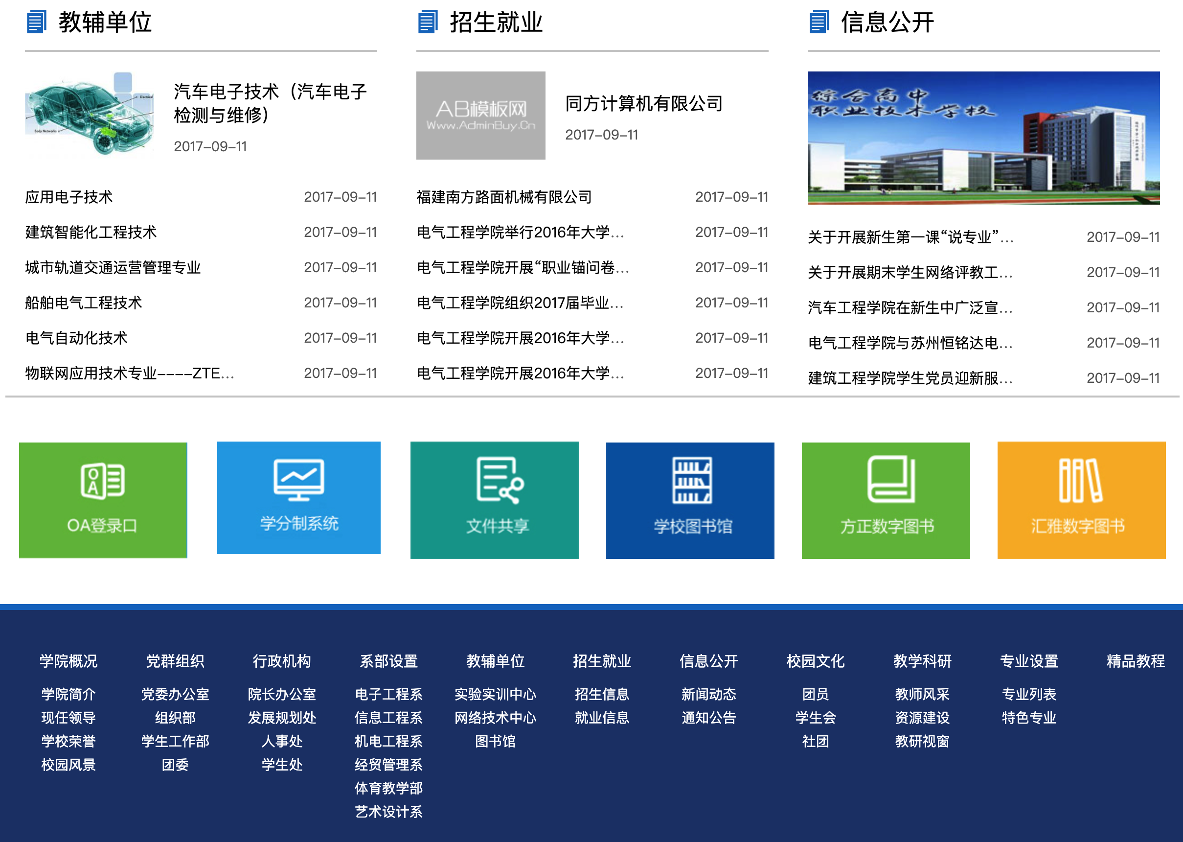Screen dimensions: 1183x842
Task: Open the school building banner image
Action: click(x=983, y=138)
